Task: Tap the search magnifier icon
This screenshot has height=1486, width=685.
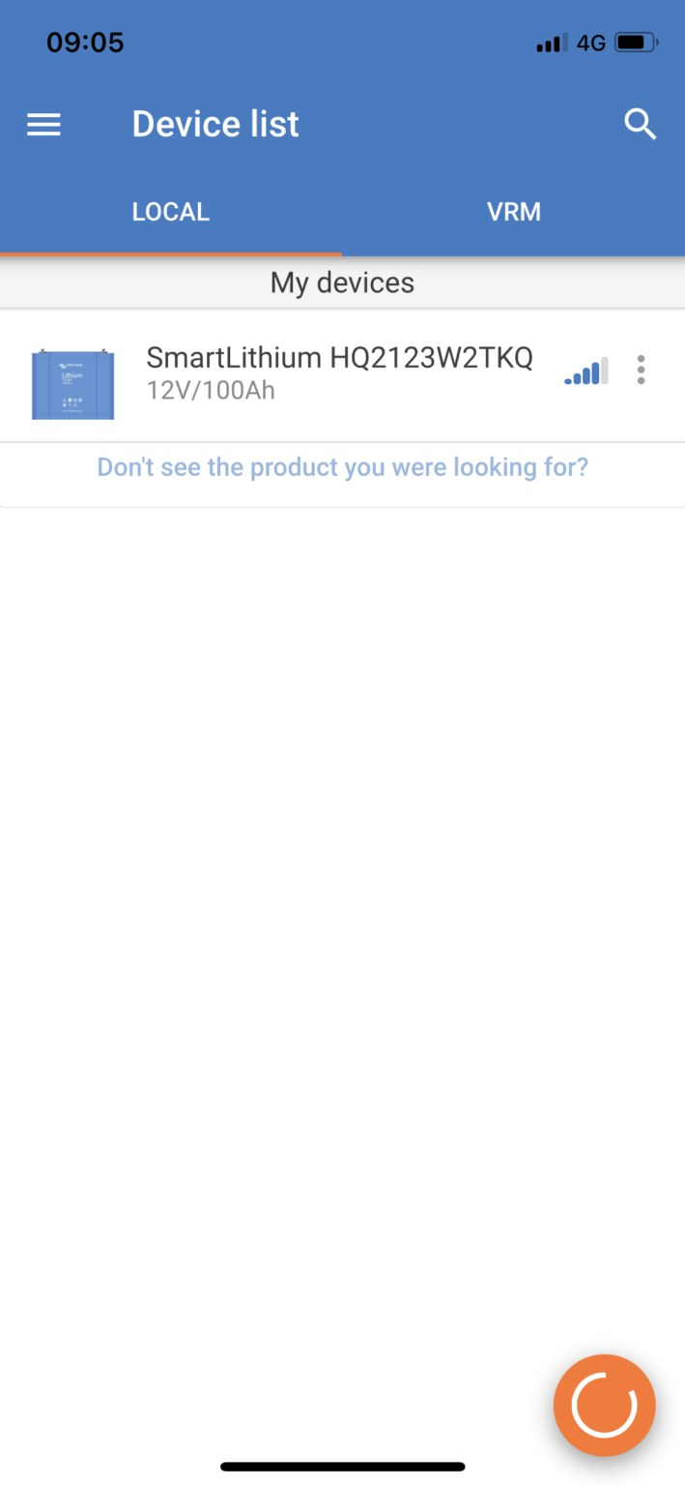Action: point(641,125)
